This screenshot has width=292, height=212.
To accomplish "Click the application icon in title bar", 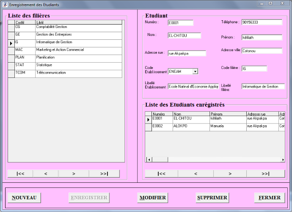I will [5, 5].
